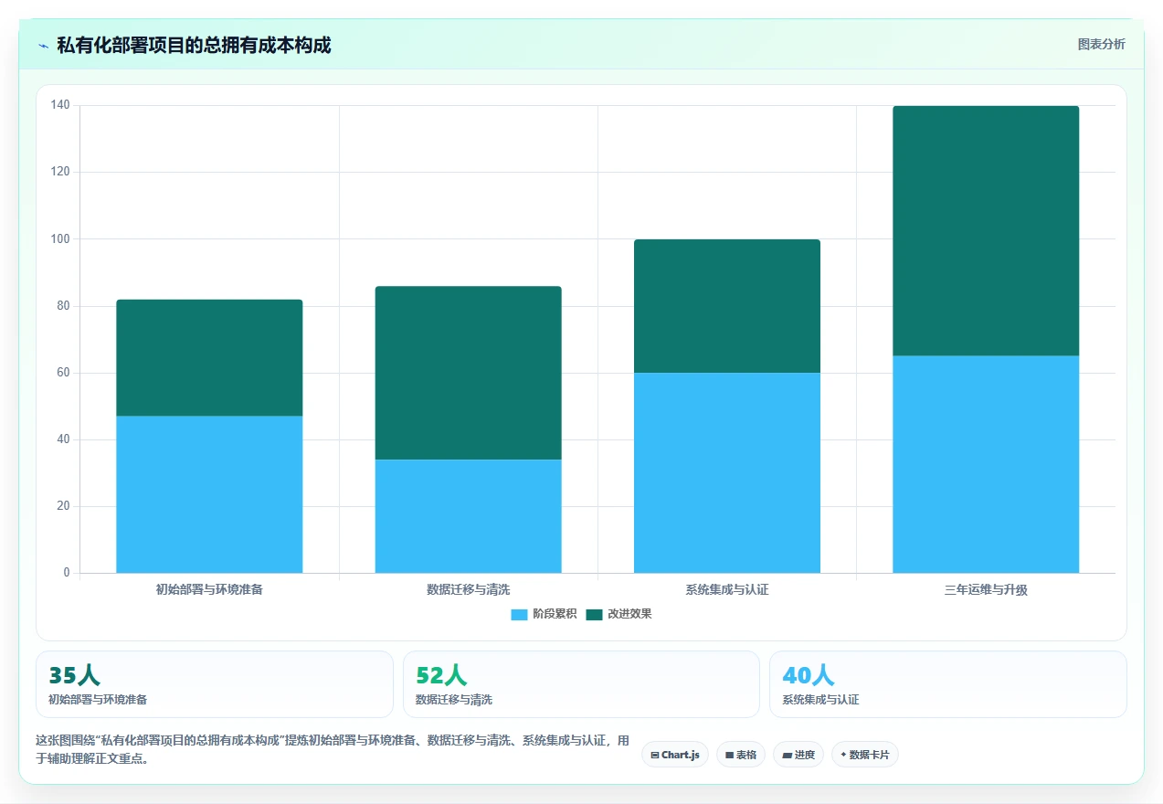Click the light blue 阶段累积 legend swatch
The image size is (1163, 804).
pos(519,614)
